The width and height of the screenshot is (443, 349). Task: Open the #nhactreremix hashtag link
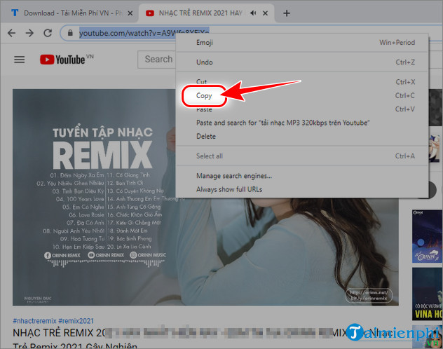coord(34,321)
